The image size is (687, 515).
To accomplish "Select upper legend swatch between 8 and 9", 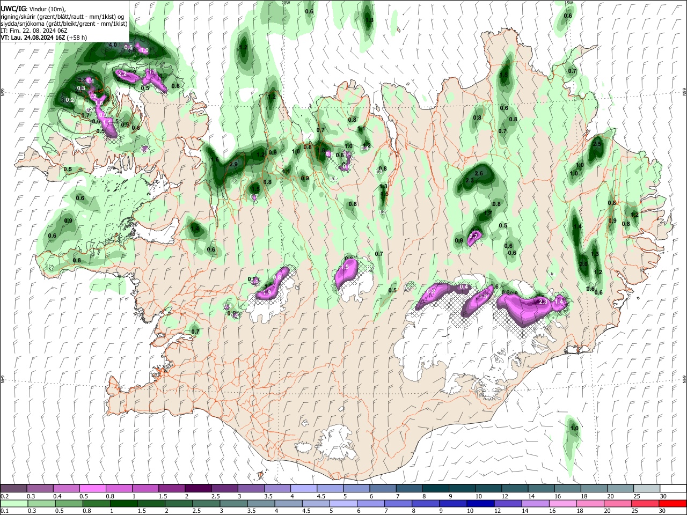I will tap(435, 489).
